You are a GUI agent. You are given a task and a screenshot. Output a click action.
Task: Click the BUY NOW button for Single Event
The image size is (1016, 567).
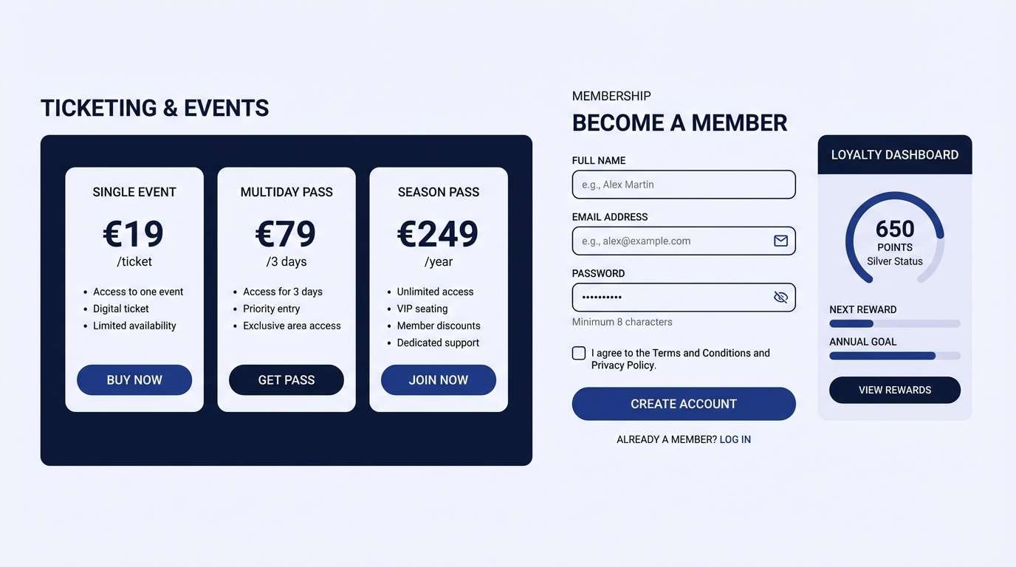[134, 379]
